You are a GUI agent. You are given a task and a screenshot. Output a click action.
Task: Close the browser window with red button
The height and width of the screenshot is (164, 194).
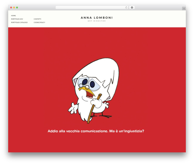tap(11, 7)
